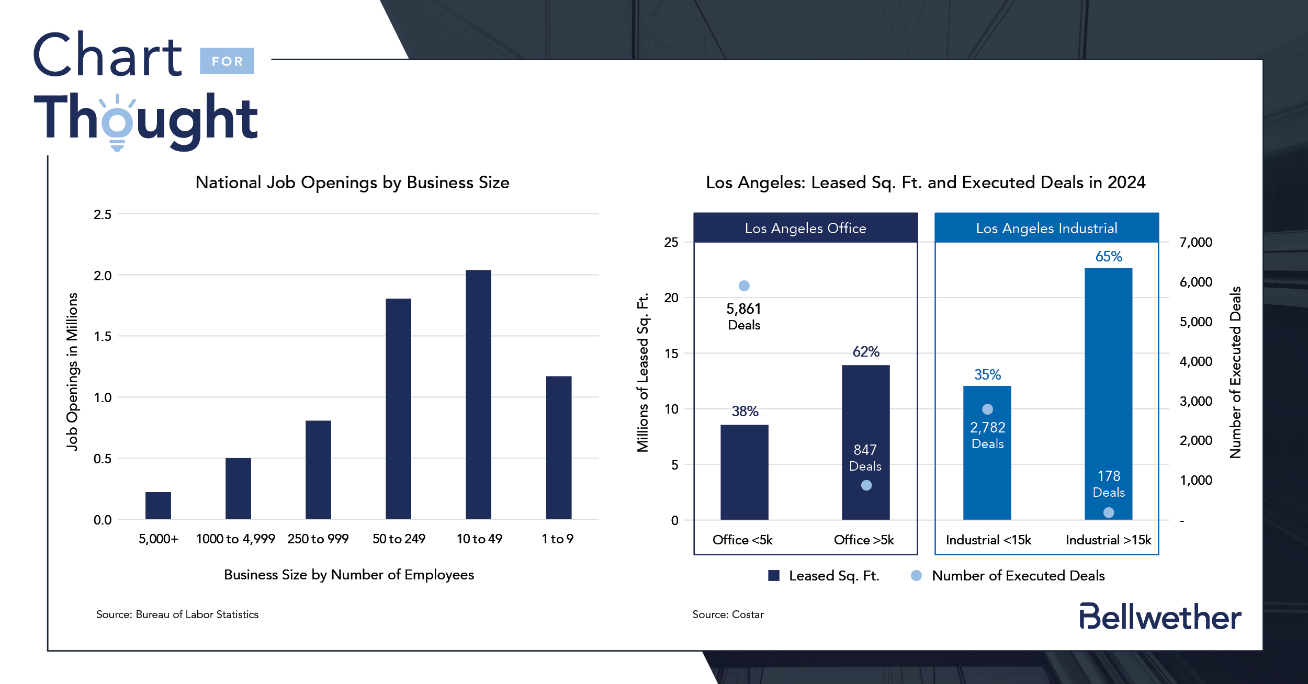Click the FOR badge beside Chart
This screenshot has height=684, width=1308.
(227, 61)
